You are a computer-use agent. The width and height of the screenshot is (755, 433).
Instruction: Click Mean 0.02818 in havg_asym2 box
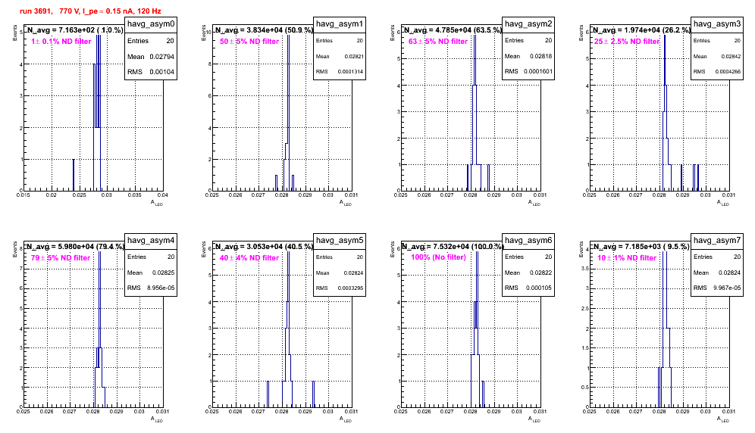[x=528, y=56]
